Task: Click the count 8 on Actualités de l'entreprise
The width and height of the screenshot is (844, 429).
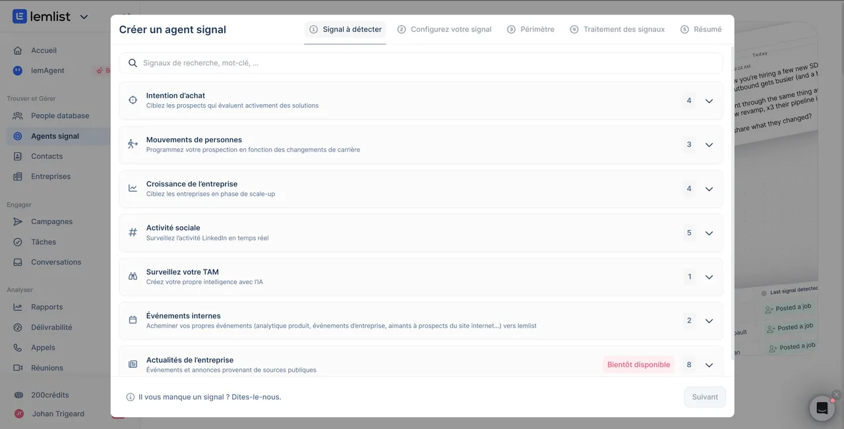Action: pos(689,364)
